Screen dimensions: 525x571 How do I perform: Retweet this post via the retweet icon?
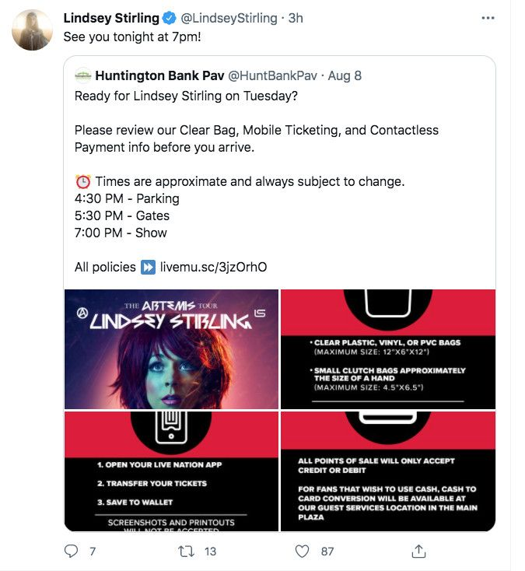[x=186, y=551]
